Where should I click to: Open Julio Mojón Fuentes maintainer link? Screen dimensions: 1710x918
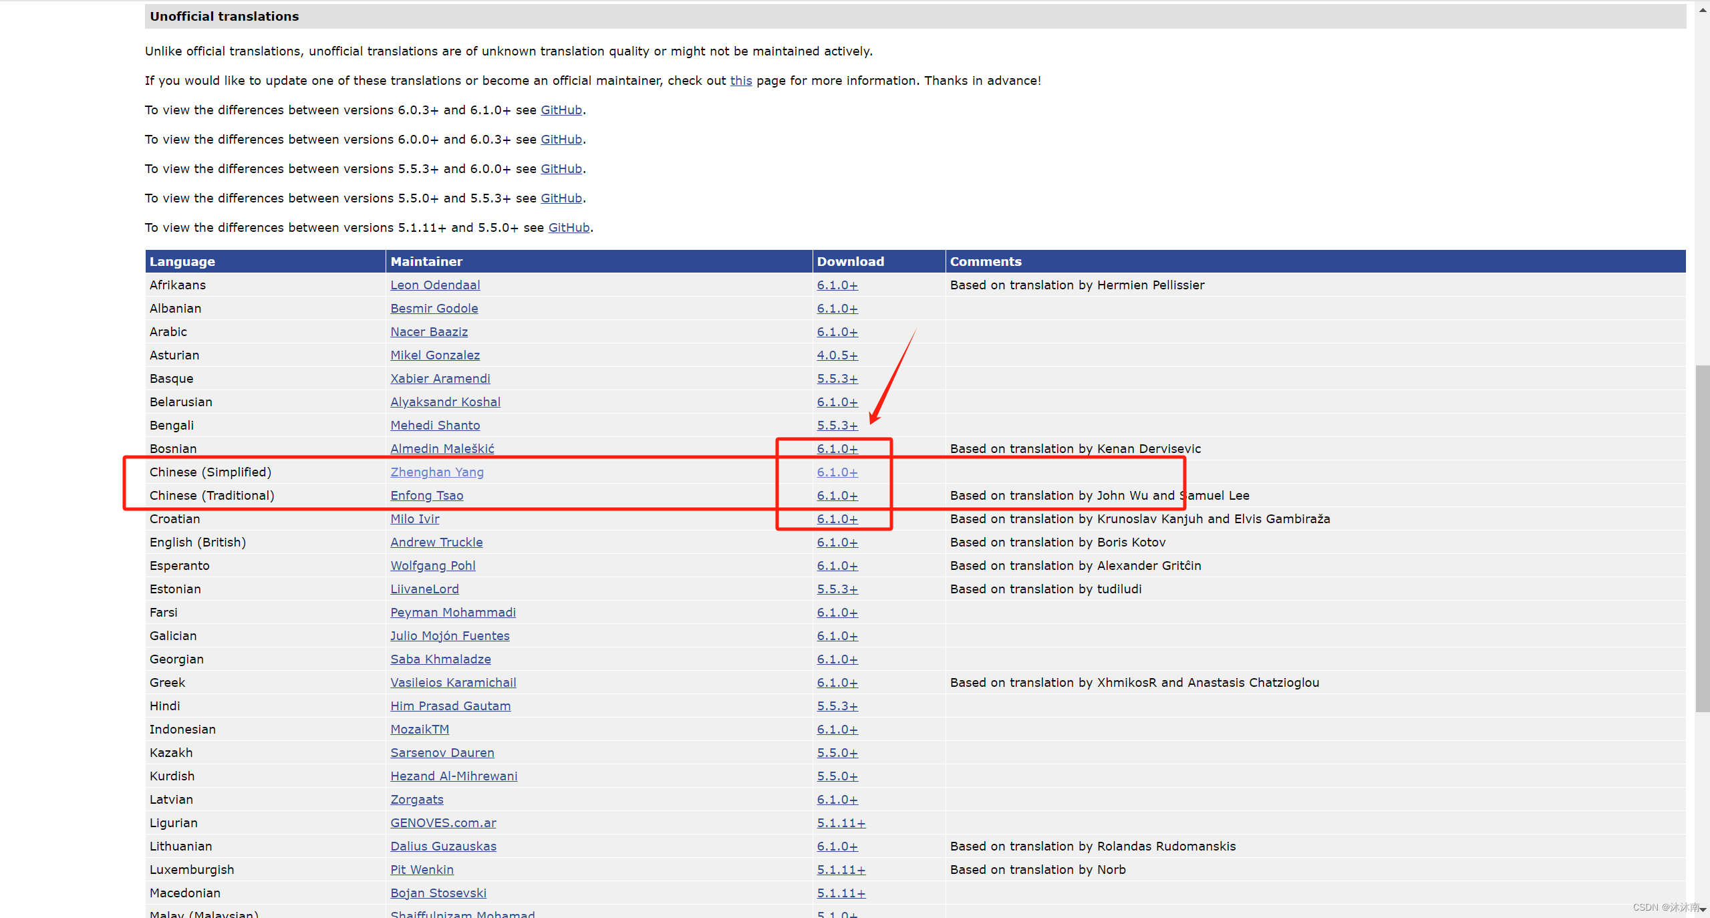[449, 636]
